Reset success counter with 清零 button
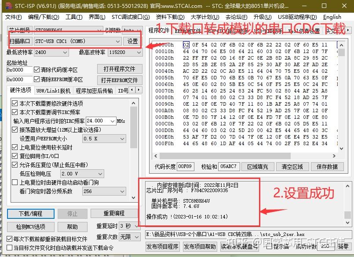The image size is (354, 257). tap(343, 246)
